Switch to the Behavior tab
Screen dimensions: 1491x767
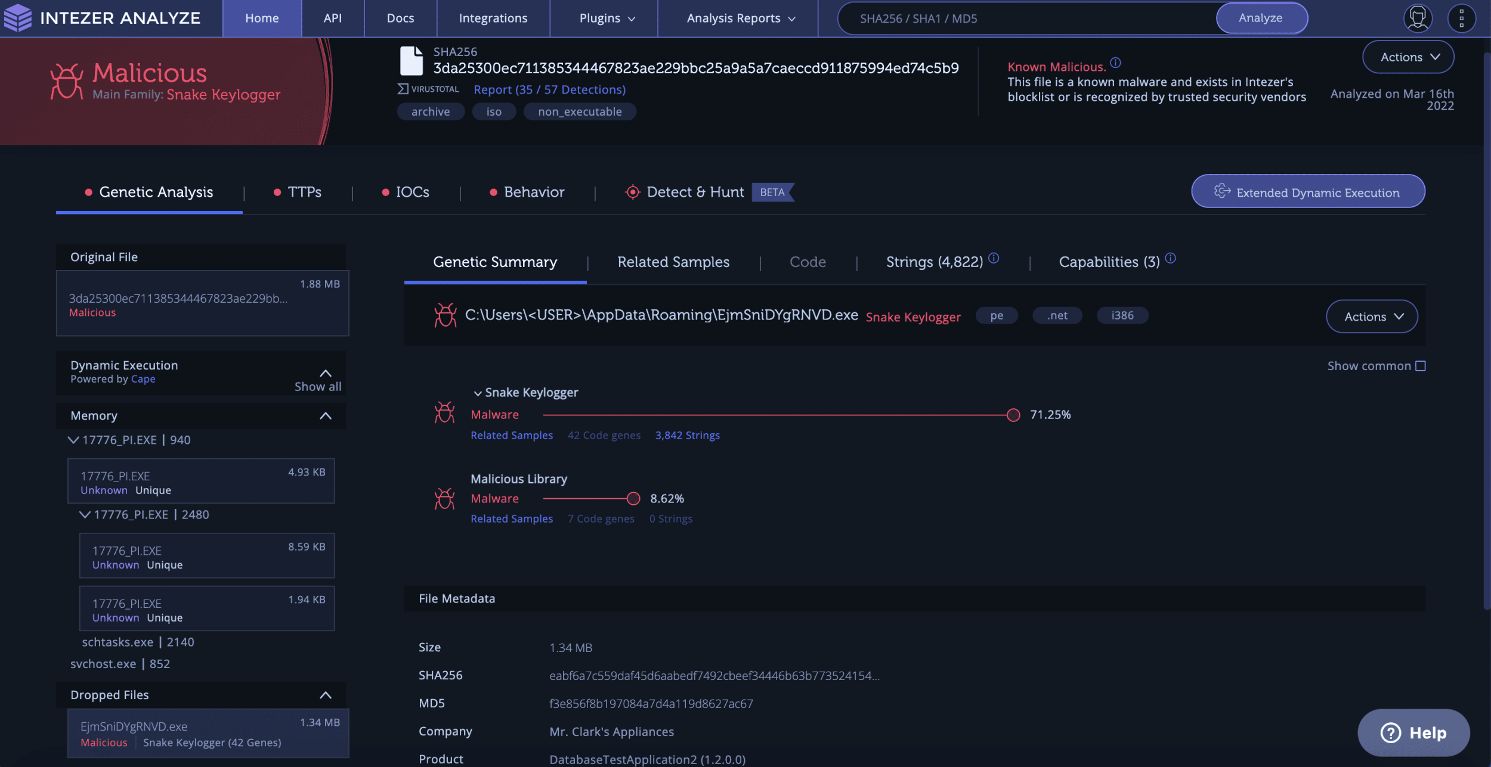click(527, 192)
